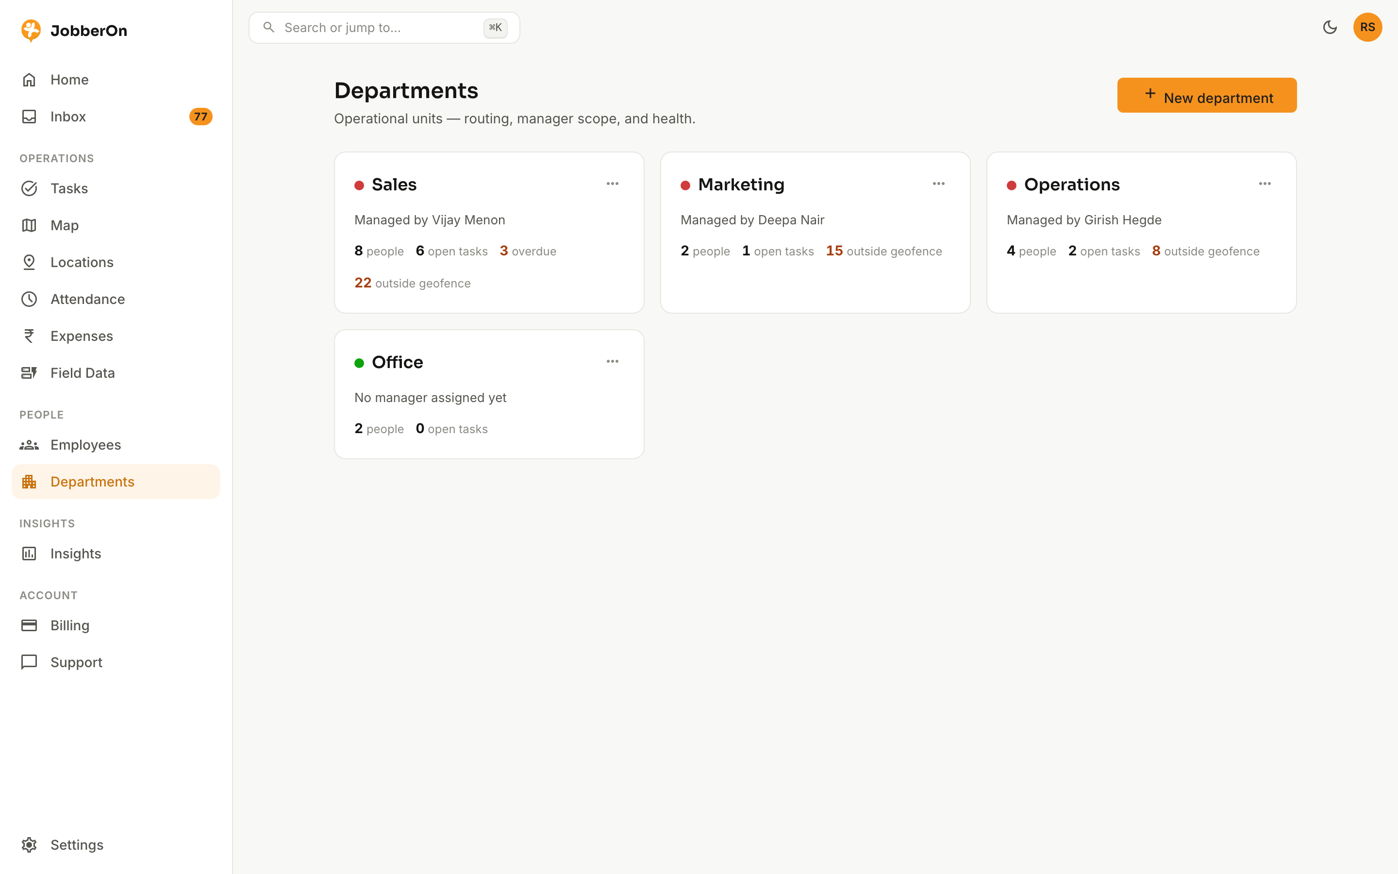
Task: Click "4 people" on Operations card
Action: pyautogui.click(x=1031, y=251)
